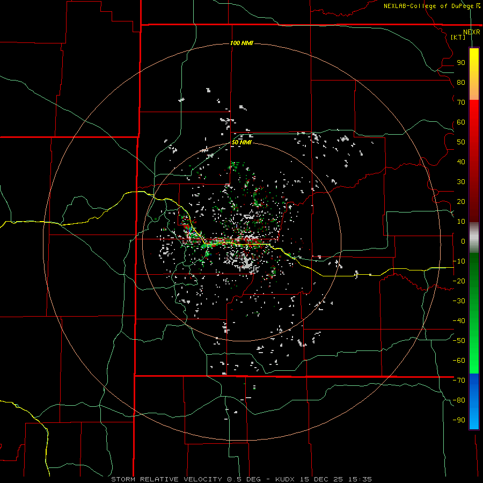This screenshot has width=483, height=483.
Task: Click the positive 80 knot scale label
Action: pos(461,82)
